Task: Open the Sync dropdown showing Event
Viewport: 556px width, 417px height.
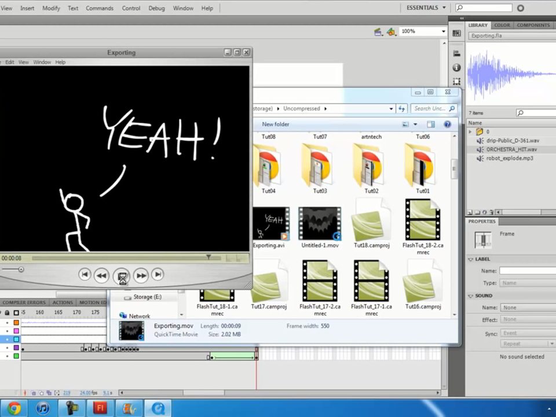Action: click(x=528, y=334)
